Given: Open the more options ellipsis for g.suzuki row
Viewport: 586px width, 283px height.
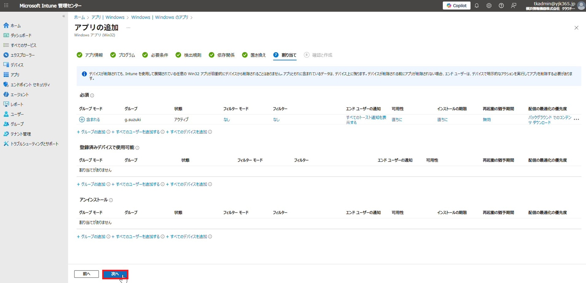Looking at the screenshot, I should coord(576,120).
